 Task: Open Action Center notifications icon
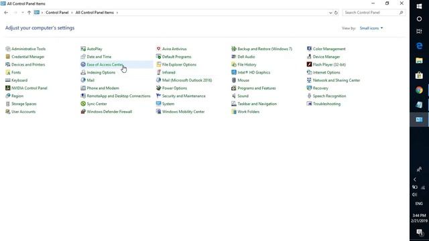point(419,232)
